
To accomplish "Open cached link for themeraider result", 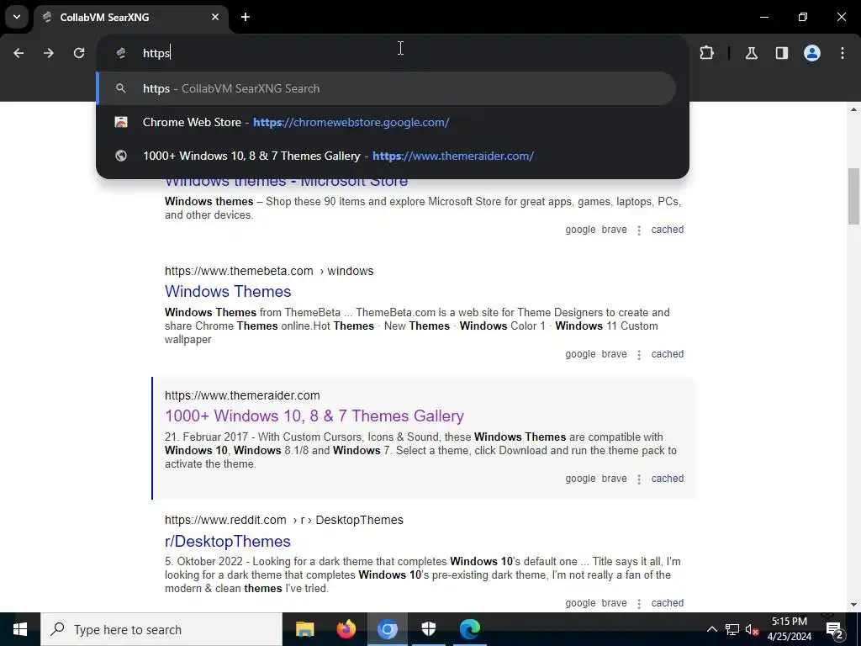I will pos(667,479).
